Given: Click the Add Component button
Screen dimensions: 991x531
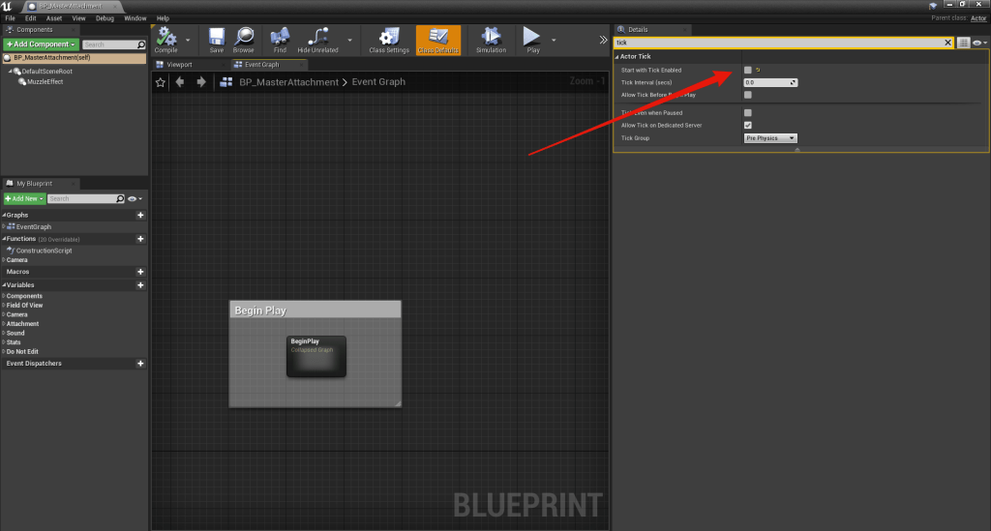Looking at the screenshot, I should coord(40,44).
